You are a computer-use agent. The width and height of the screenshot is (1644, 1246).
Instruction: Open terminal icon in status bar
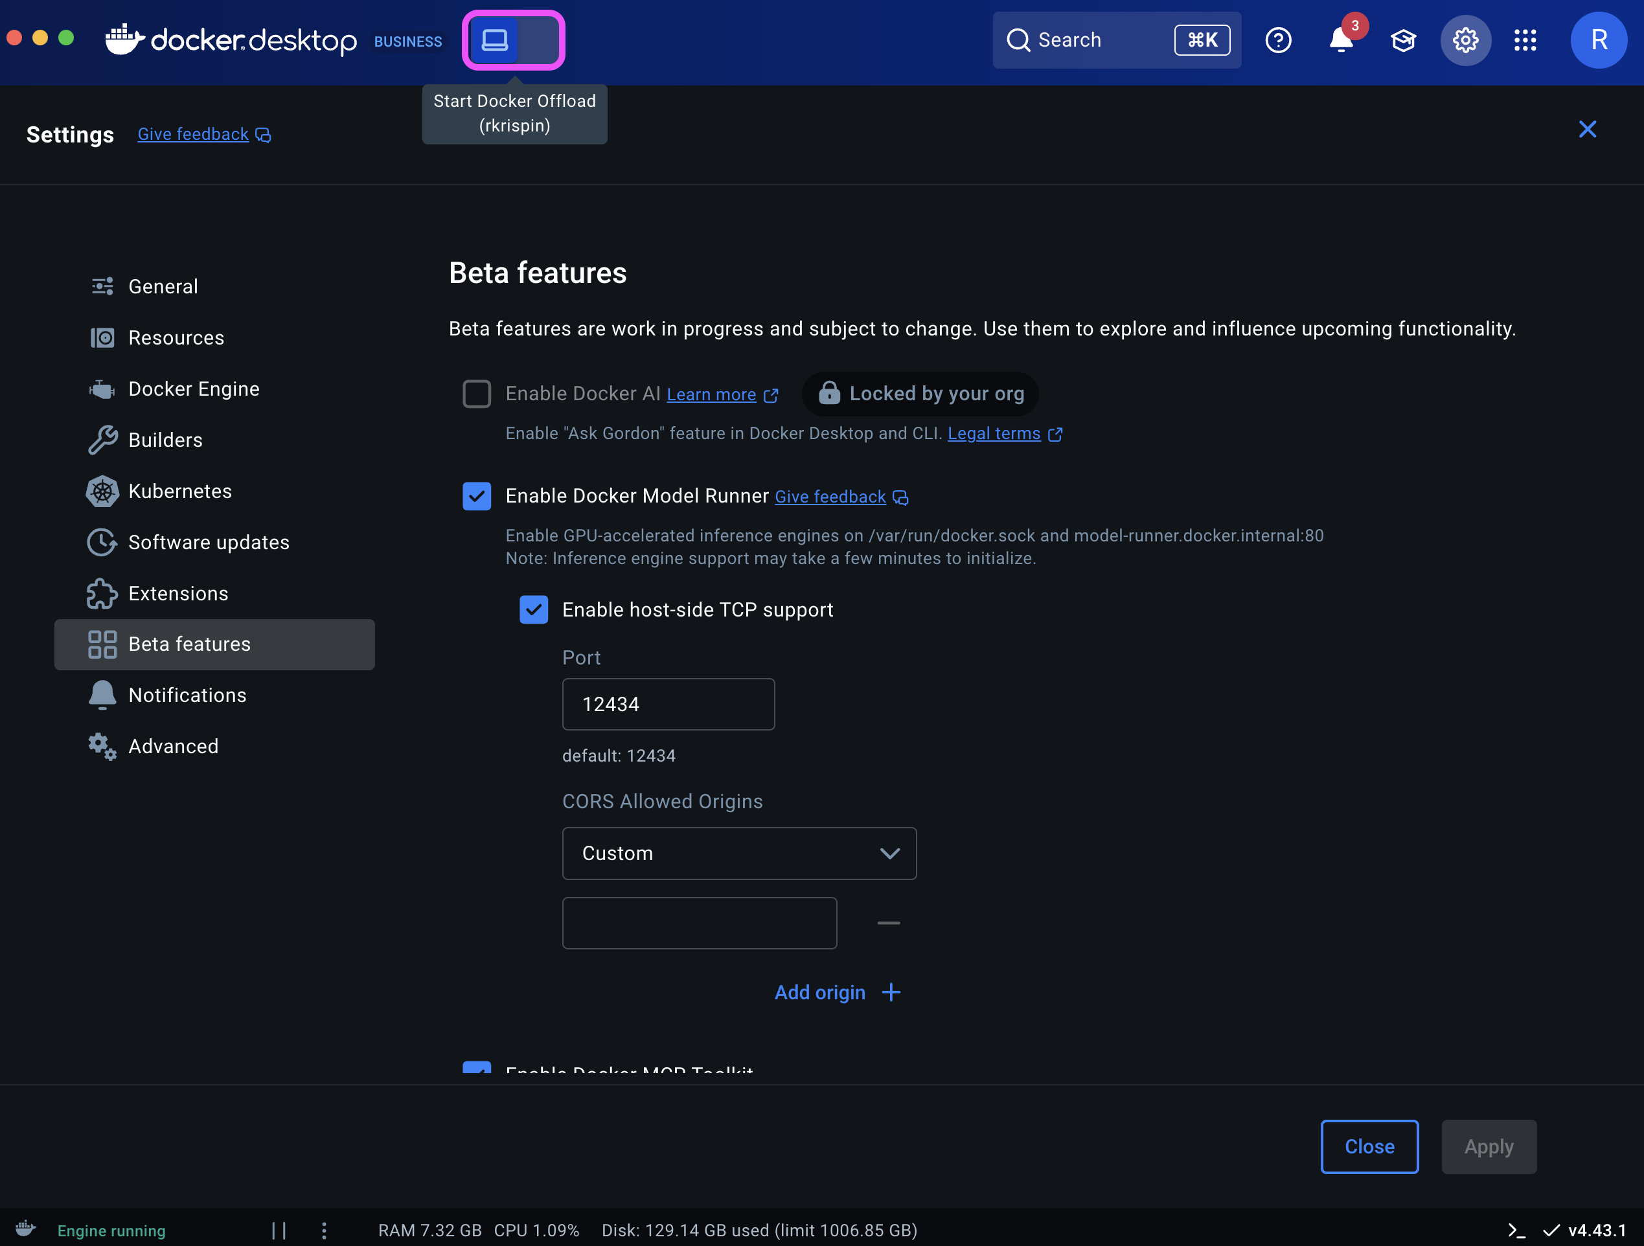click(x=1516, y=1230)
